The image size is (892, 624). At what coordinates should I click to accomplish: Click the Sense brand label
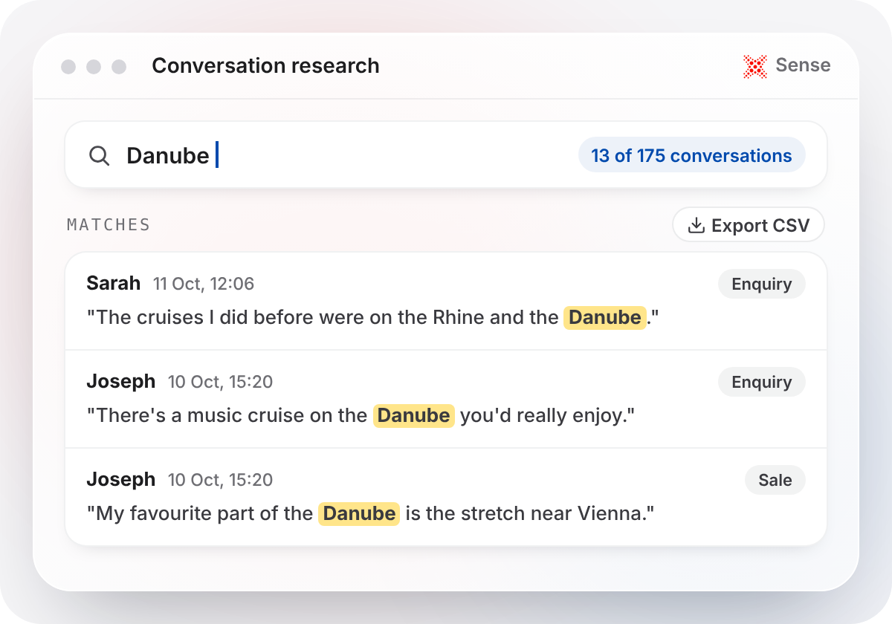pyautogui.click(x=803, y=65)
